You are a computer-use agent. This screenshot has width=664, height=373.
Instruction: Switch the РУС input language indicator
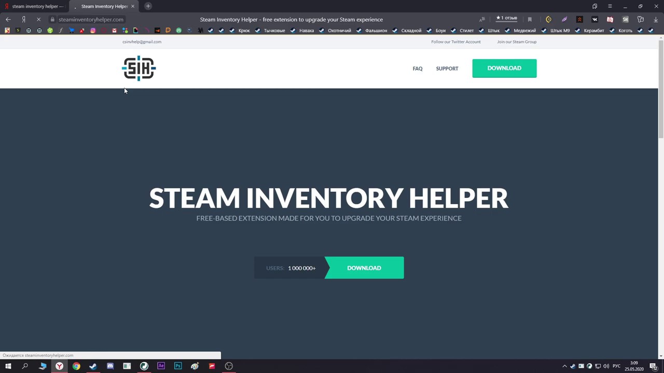[x=616, y=366]
